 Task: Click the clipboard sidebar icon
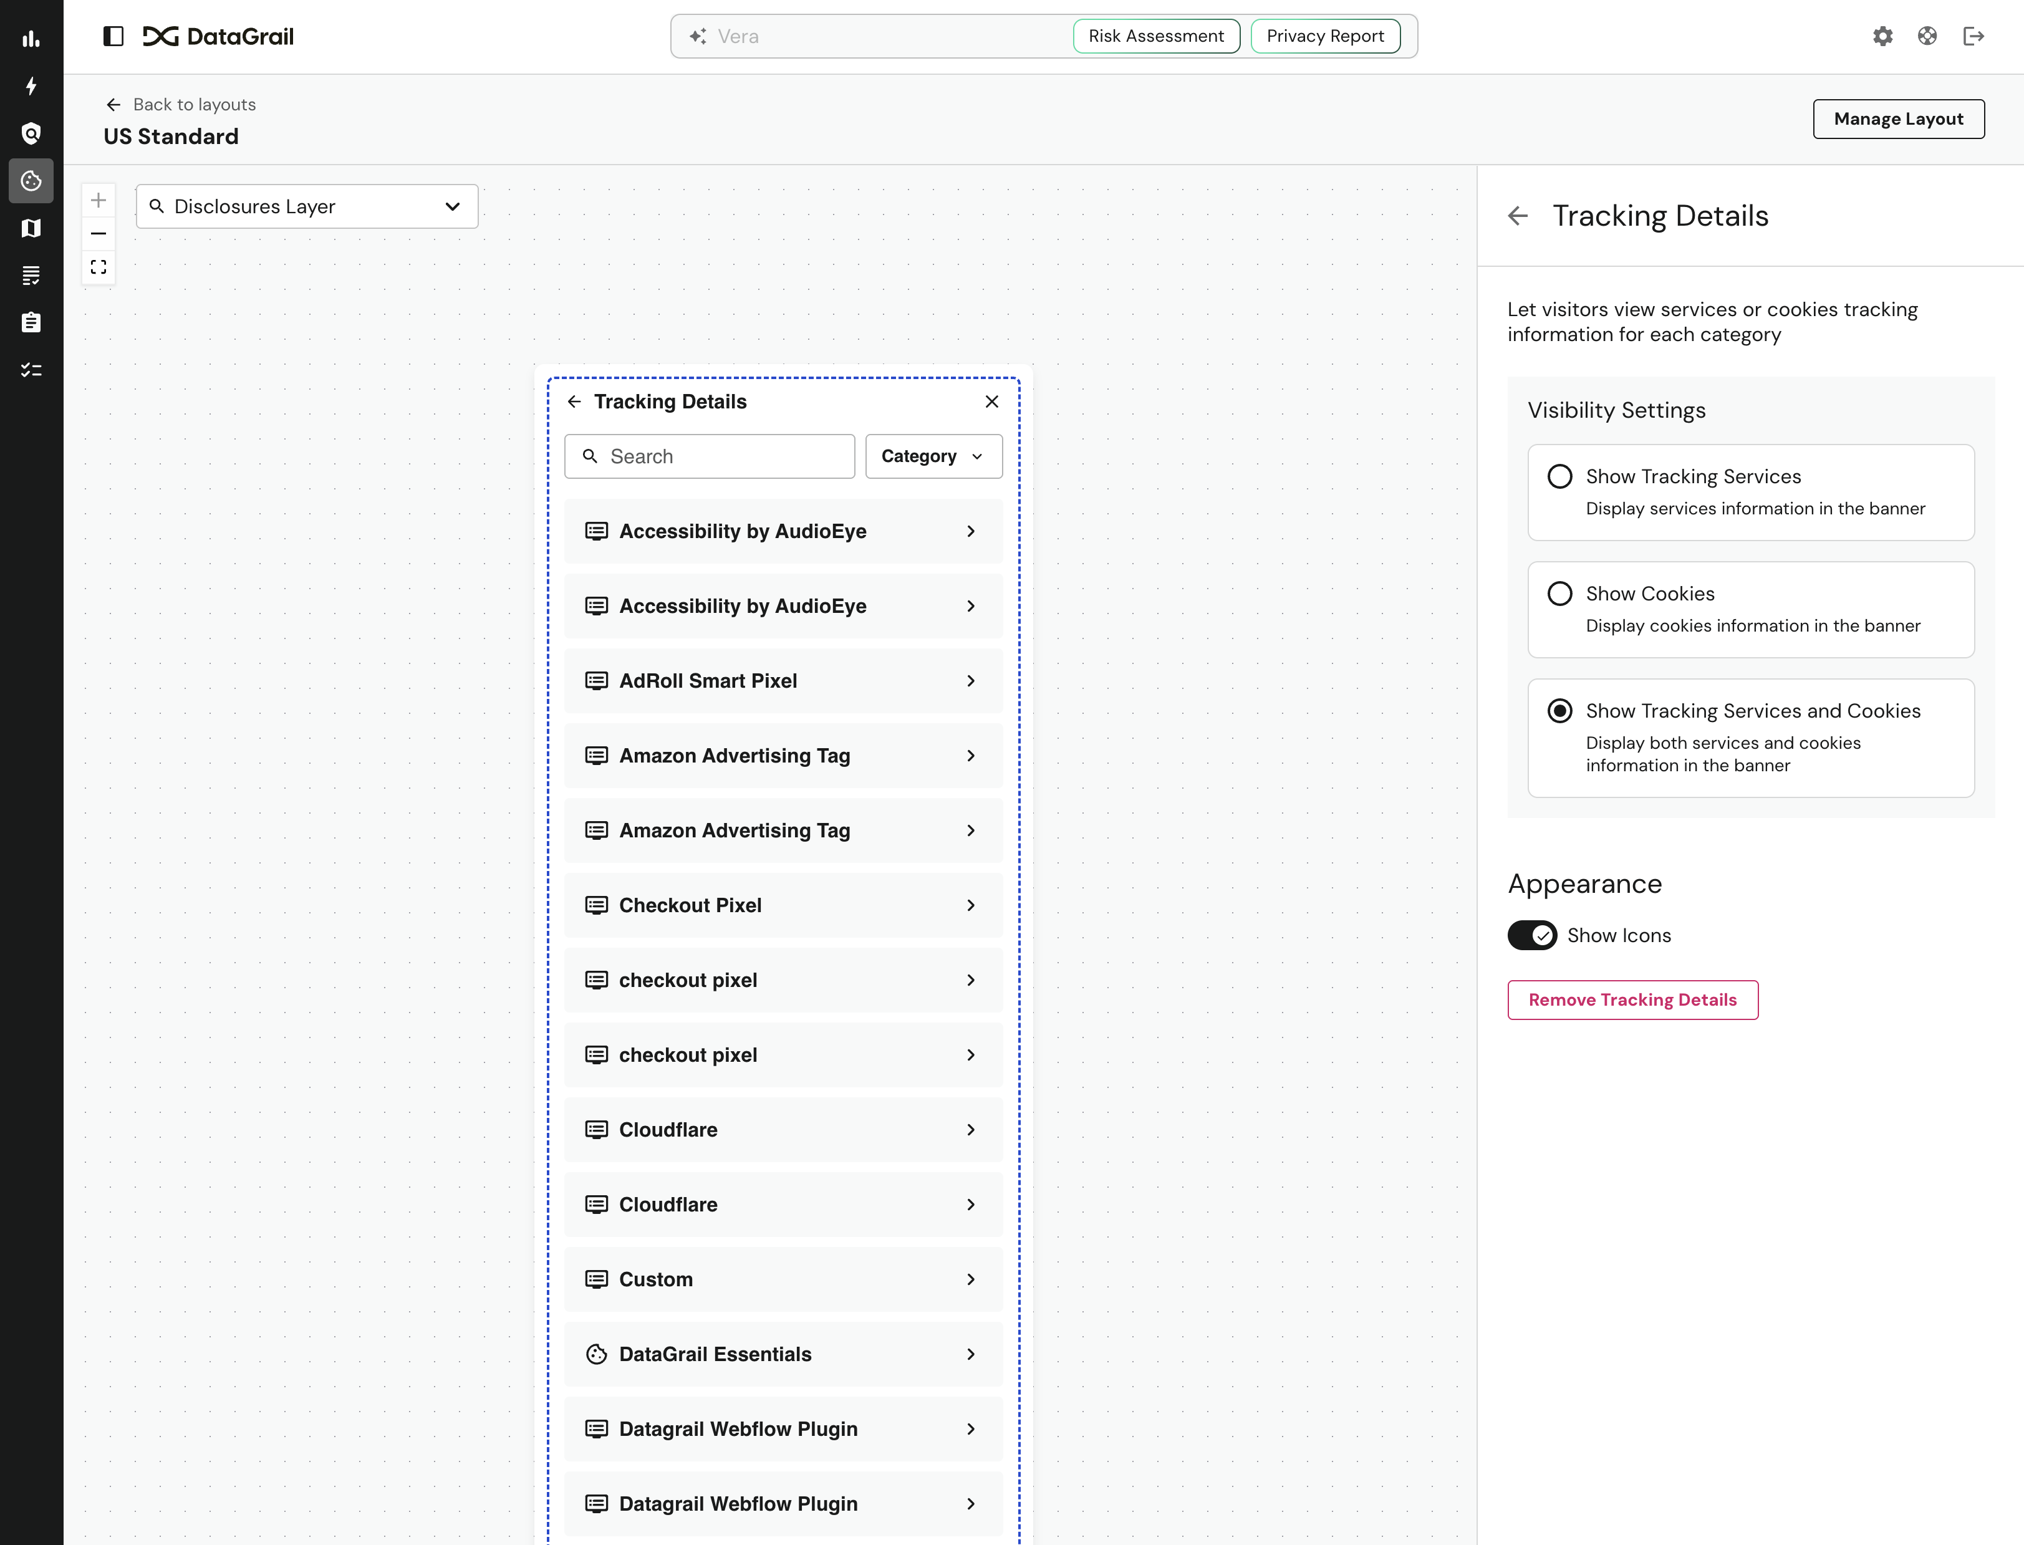point(31,322)
